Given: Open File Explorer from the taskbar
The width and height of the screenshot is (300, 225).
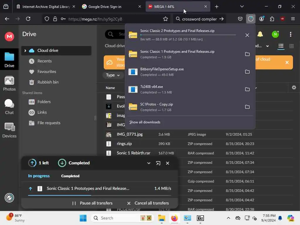Looking at the screenshot, I should tap(161, 218).
